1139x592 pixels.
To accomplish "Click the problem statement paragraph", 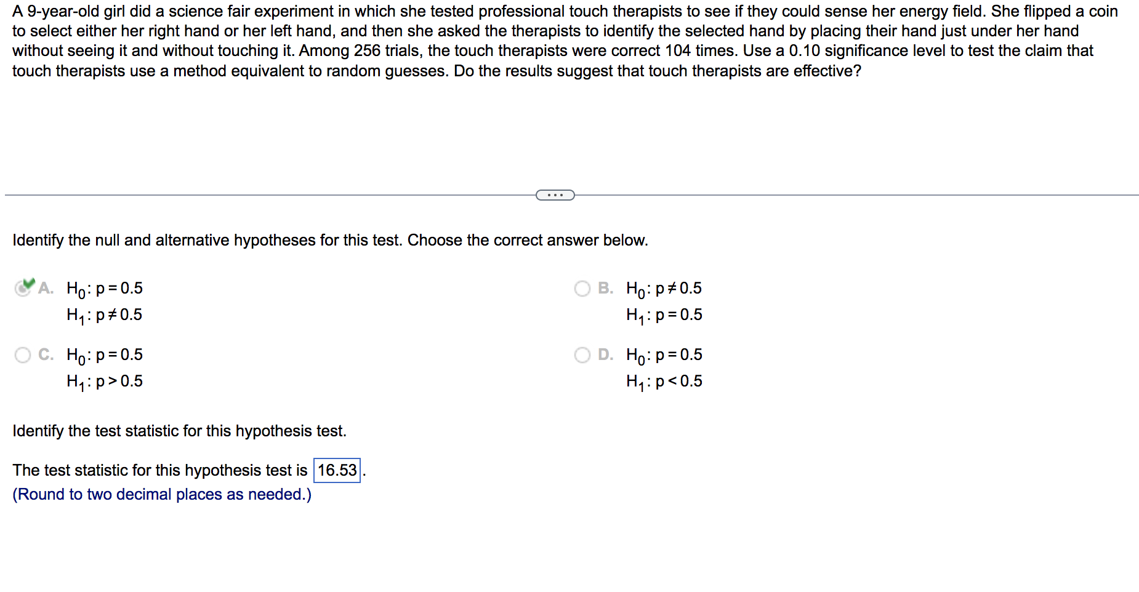I will tap(565, 41).
